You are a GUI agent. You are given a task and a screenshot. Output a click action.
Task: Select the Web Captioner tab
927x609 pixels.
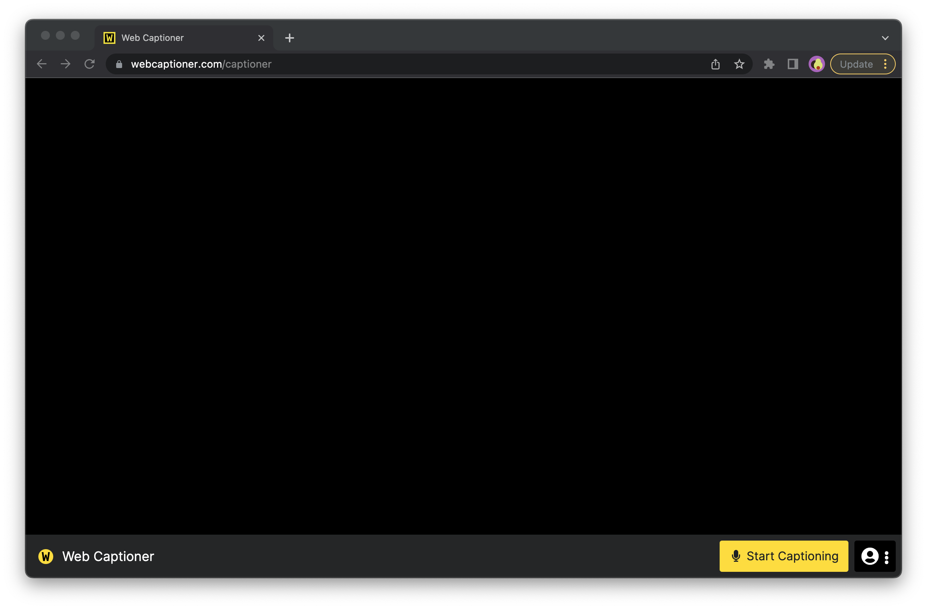coord(184,38)
